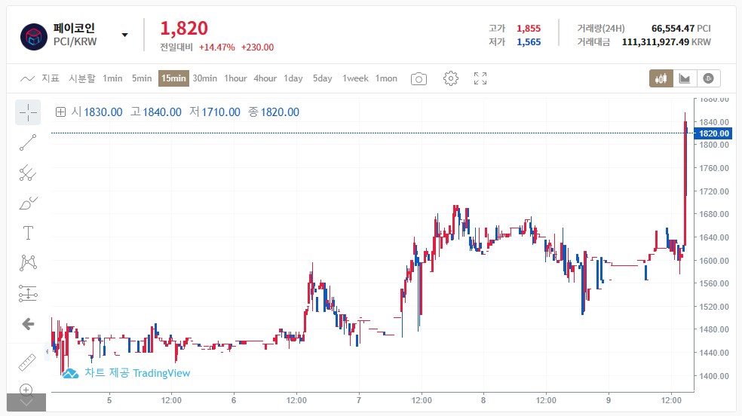Click the high value 1840.00 in legend
The height and width of the screenshot is (416, 742).
click(x=162, y=112)
